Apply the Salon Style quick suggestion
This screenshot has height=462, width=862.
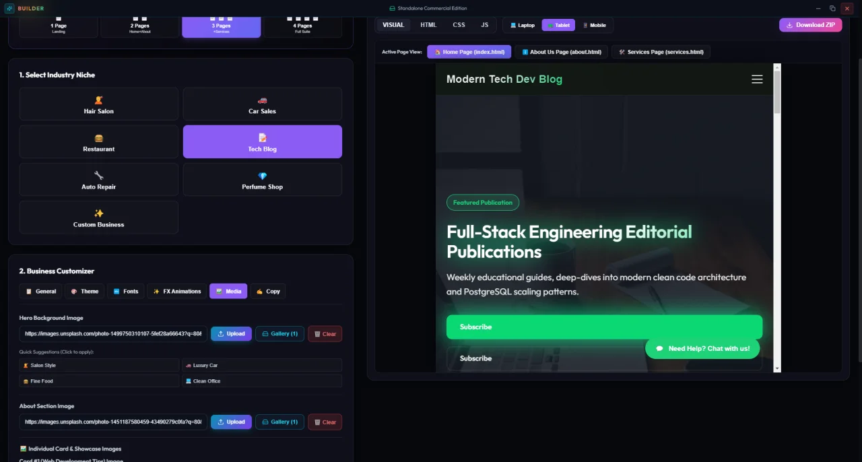point(99,365)
